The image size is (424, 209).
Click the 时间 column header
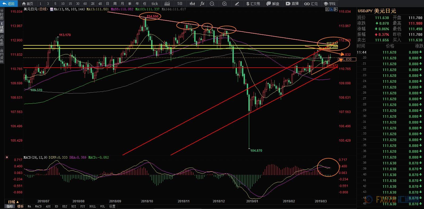click(x=361, y=46)
